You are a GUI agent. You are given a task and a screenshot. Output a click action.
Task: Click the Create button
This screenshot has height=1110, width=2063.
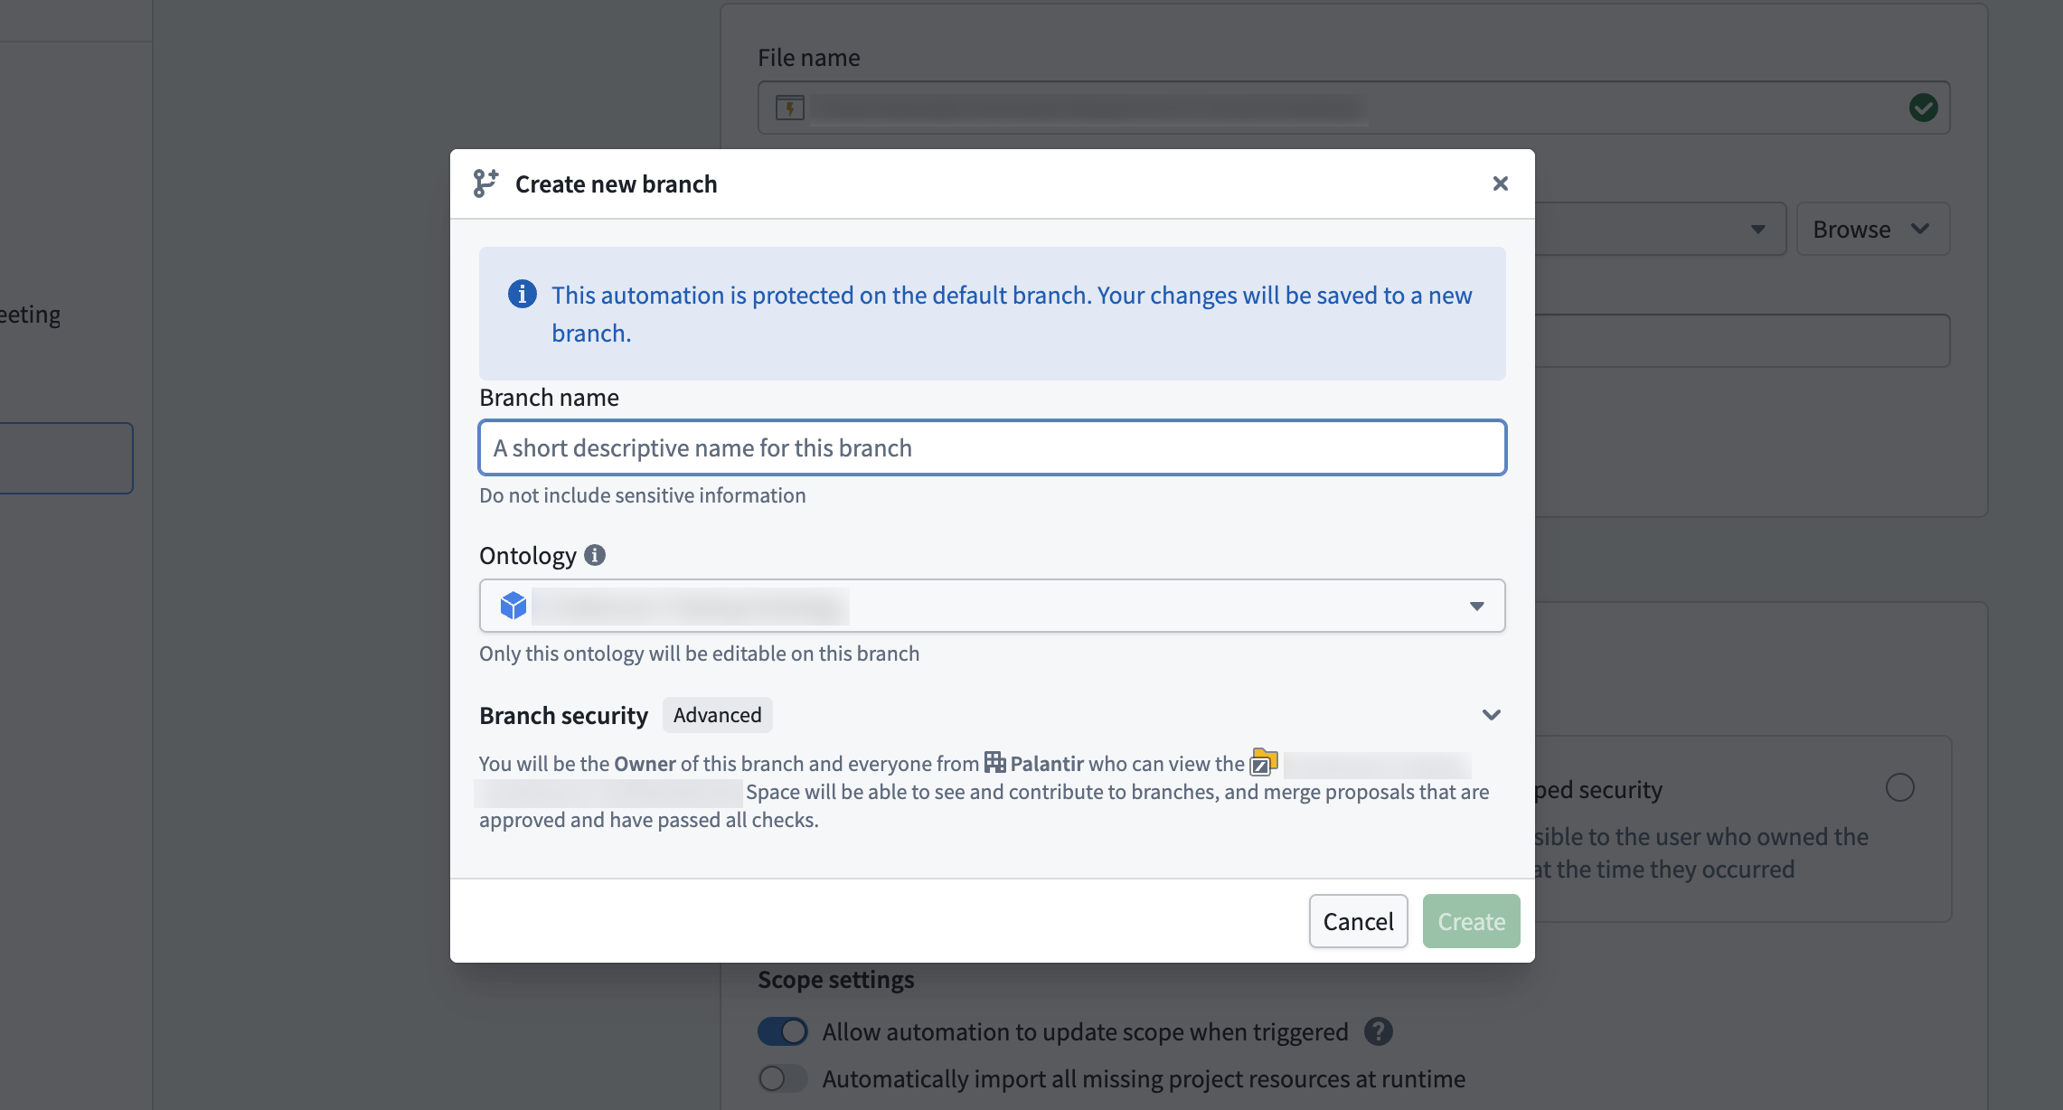[1471, 921]
